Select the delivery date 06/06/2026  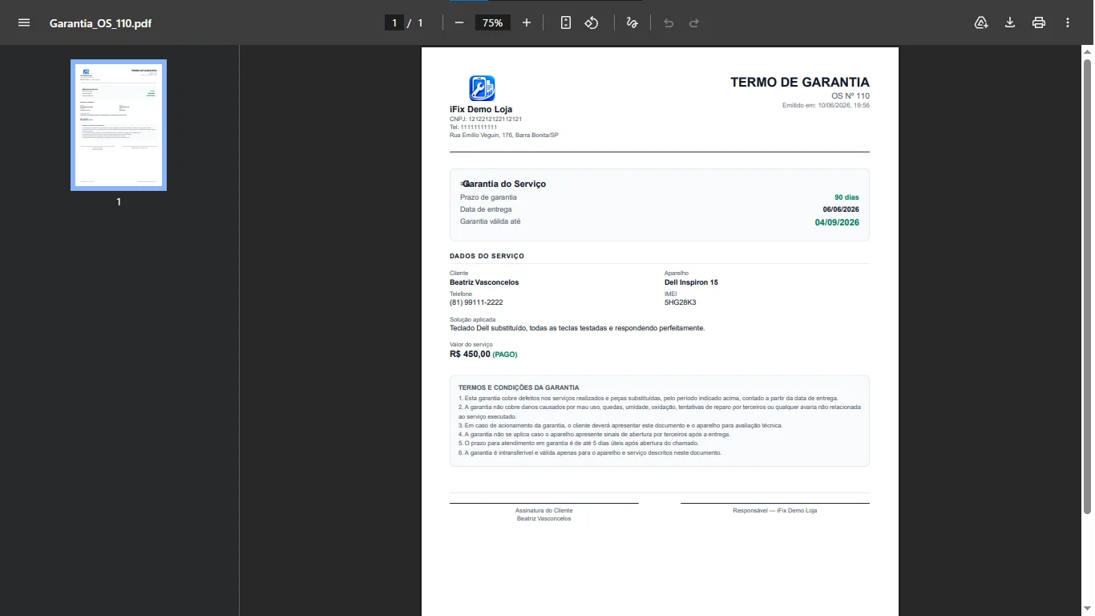tap(841, 209)
